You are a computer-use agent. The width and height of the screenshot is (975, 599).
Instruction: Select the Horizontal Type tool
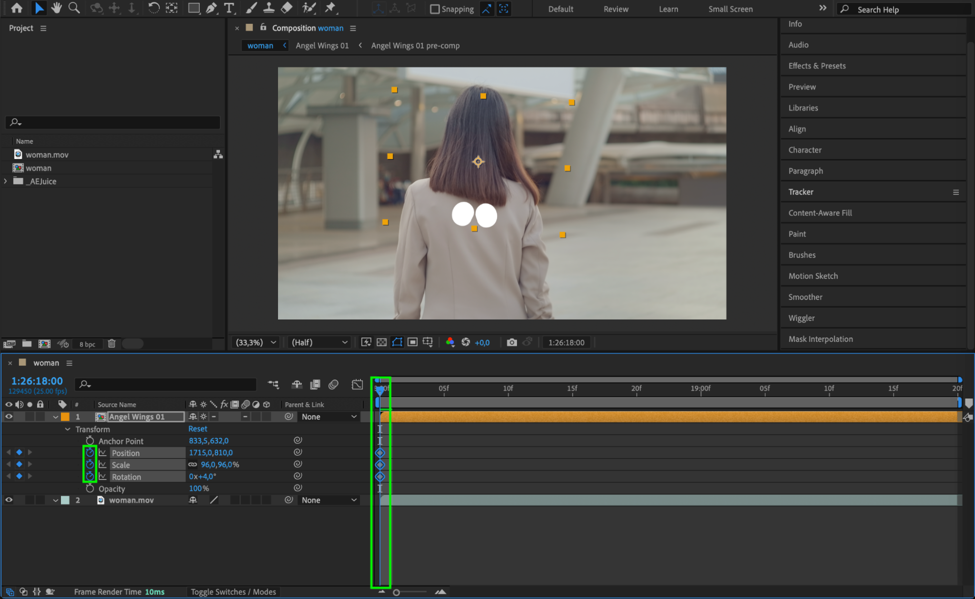pyautogui.click(x=229, y=8)
